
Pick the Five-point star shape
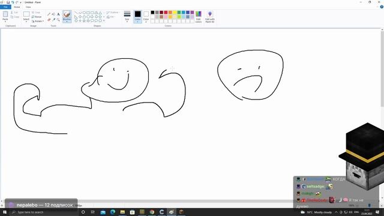coord(84,21)
